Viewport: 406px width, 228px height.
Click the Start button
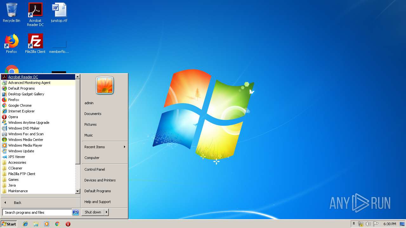point(9,224)
